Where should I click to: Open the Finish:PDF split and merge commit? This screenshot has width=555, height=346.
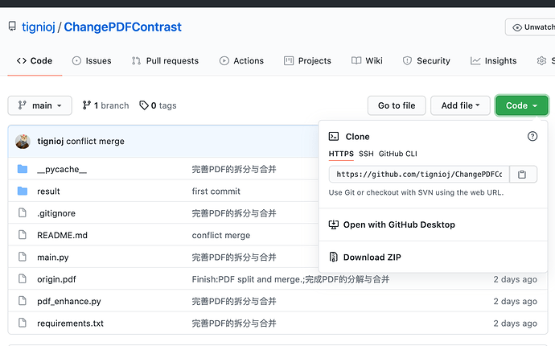coord(290,279)
